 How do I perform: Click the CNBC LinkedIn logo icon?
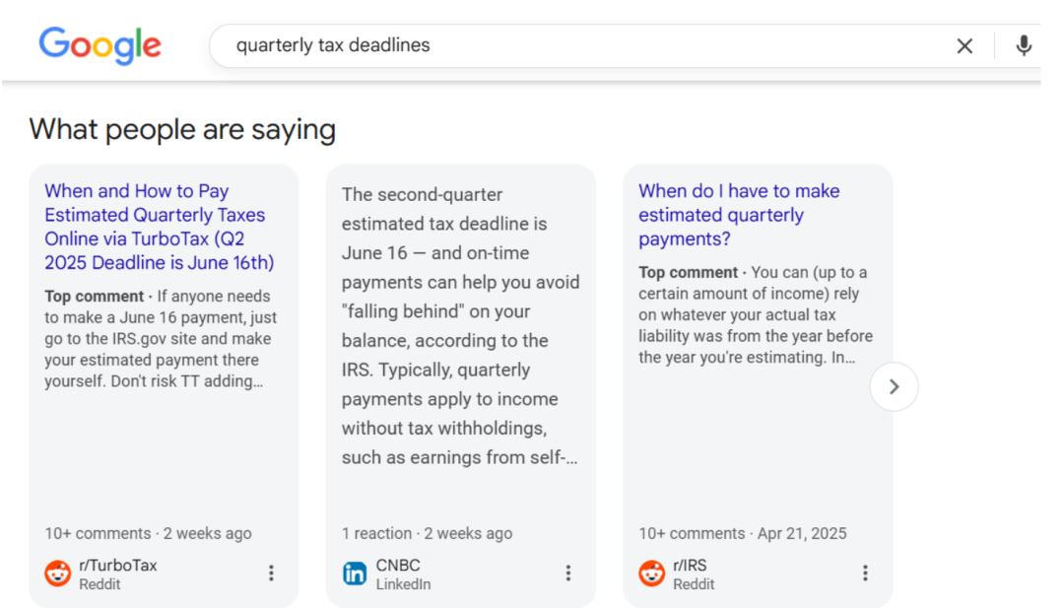click(x=355, y=574)
